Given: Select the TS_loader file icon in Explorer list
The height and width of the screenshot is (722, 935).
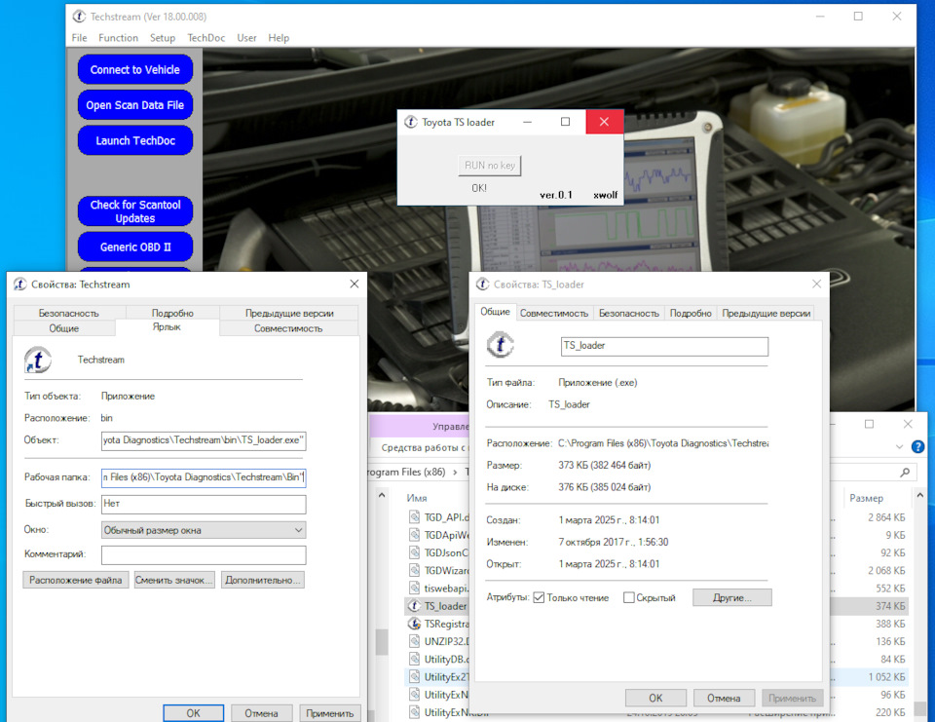Looking at the screenshot, I should (x=415, y=606).
